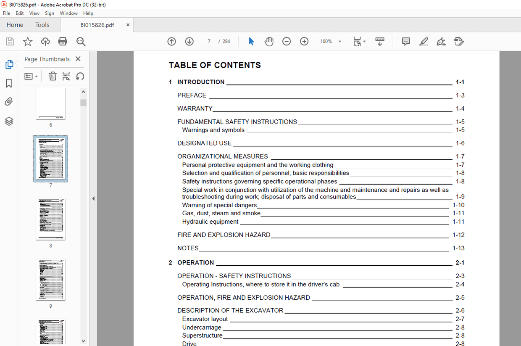The image size is (521, 346).
Task: Add bookmark star icon in toolbar
Action: pyautogui.click(x=28, y=41)
